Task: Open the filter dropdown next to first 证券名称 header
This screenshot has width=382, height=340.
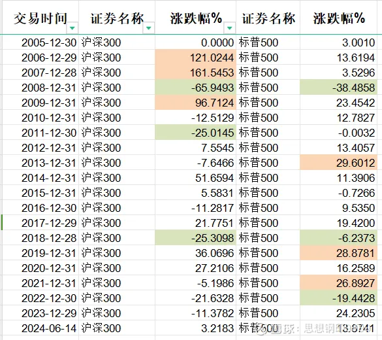Action: (149, 28)
